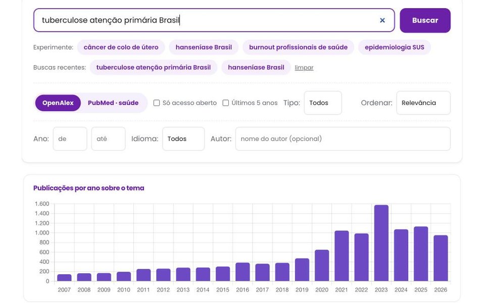Select the 2020 bar in the chart
Screen dimensions: 485x303
coord(322,266)
